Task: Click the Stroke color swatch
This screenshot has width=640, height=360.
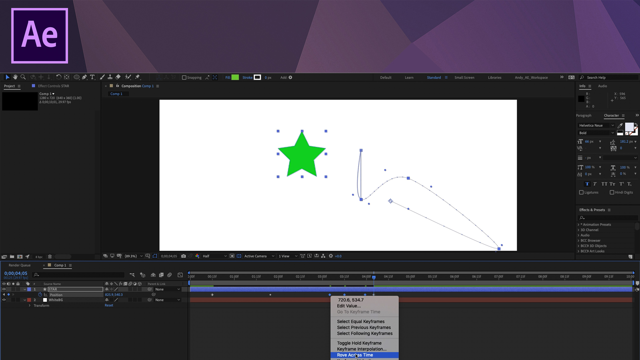Action: [x=257, y=77]
